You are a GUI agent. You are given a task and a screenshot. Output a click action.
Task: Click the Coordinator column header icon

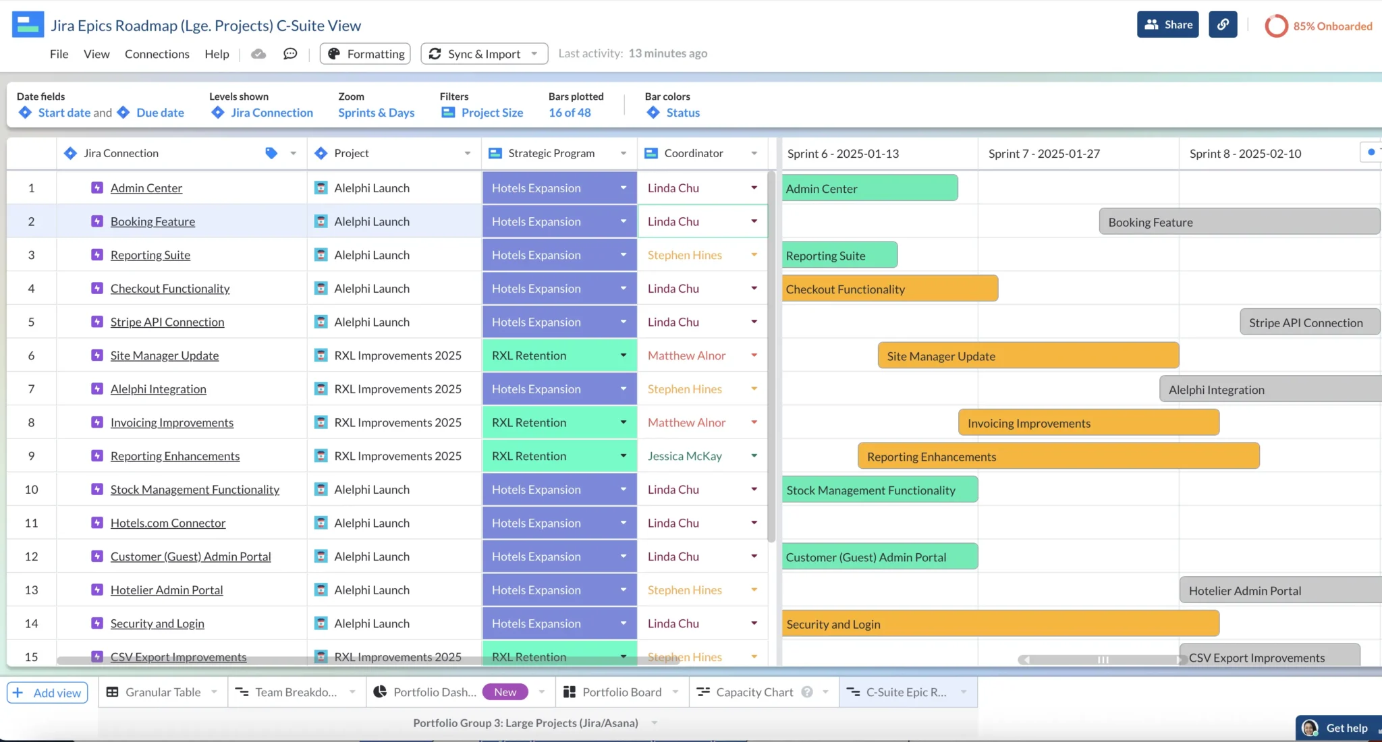coord(651,153)
